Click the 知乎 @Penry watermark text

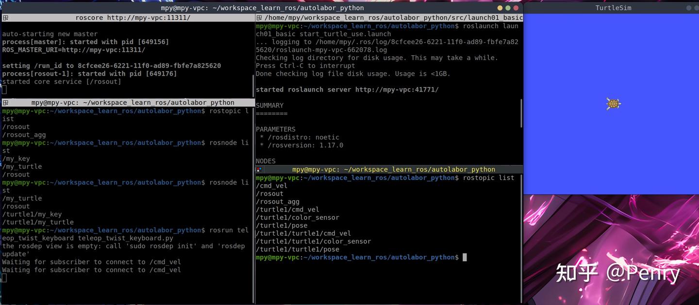[617, 273]
